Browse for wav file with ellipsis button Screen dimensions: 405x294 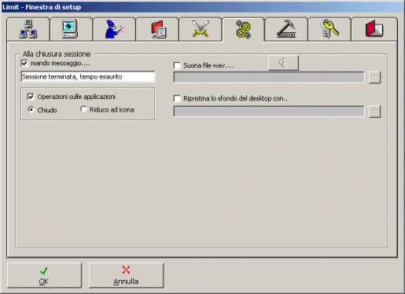(x=374, y=77)
